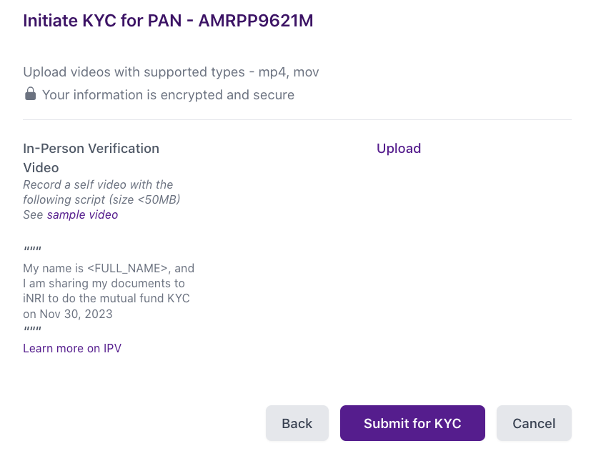Click the PAN number AMRPP9621M in the heading
This screenshot has height=466, width=606.
[256, 21]
